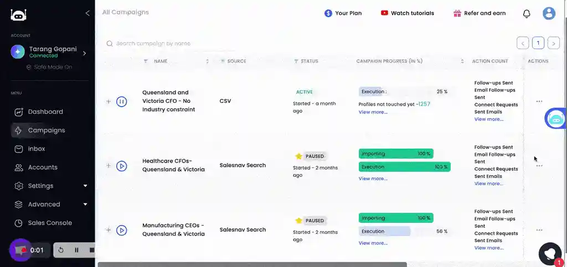View more progress for Queensland CFO campaign
The width and height of the screenshot is (567, 267).
click(373, 112)
